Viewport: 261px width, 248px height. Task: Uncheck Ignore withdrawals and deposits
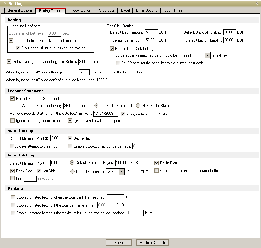[x=70, y=121]
